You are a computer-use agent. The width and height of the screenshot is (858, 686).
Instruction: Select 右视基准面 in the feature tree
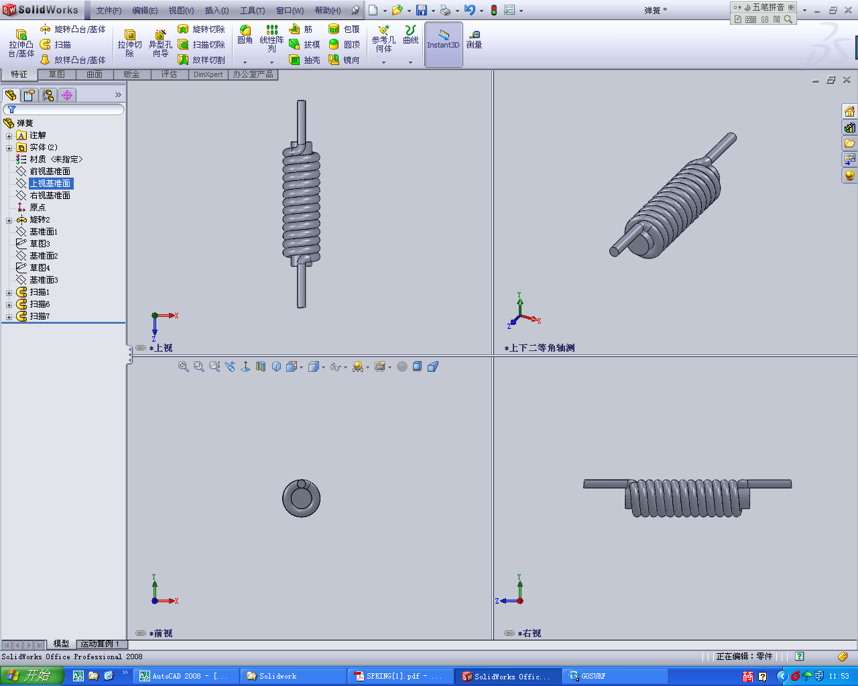click(50, 196)
